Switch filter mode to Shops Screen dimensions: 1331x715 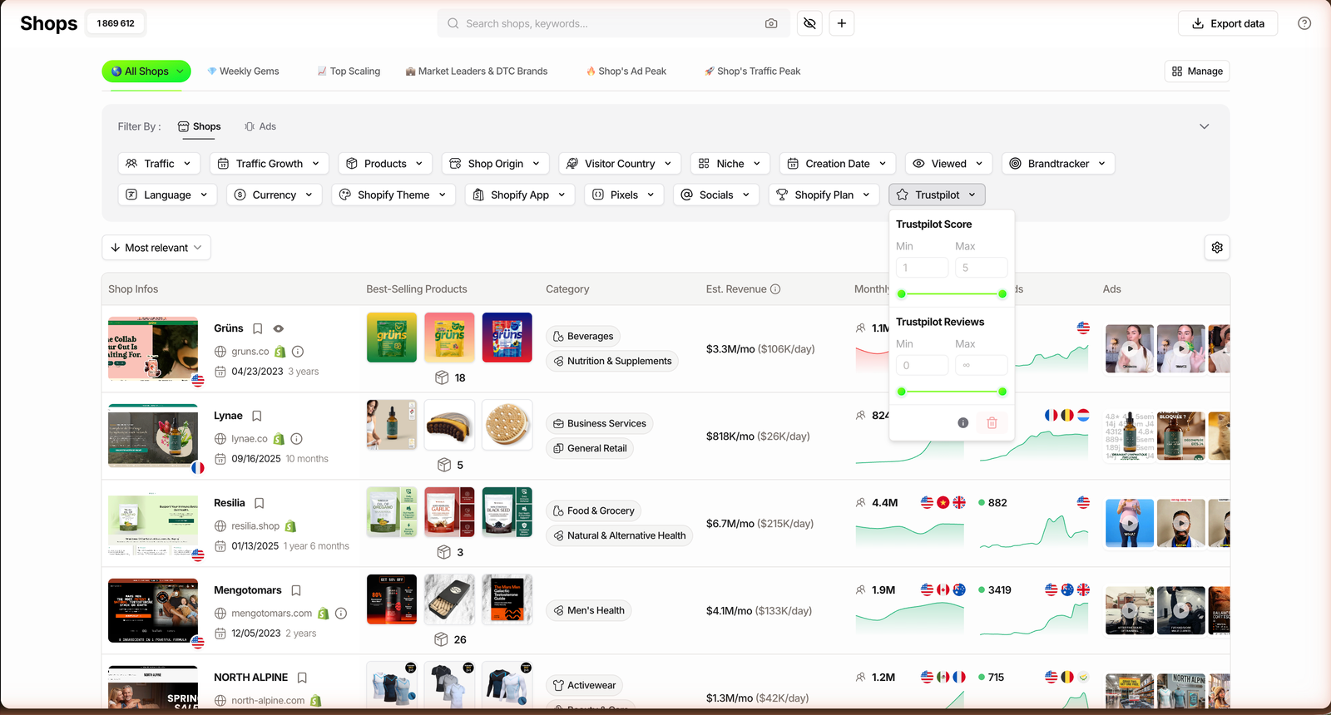pos(200,126)
